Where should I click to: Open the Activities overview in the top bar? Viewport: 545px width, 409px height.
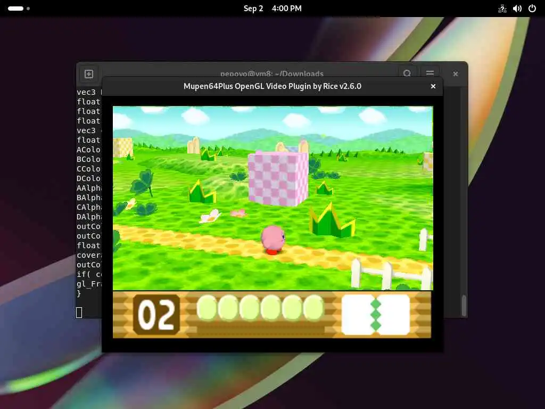(x=19, y=9)
